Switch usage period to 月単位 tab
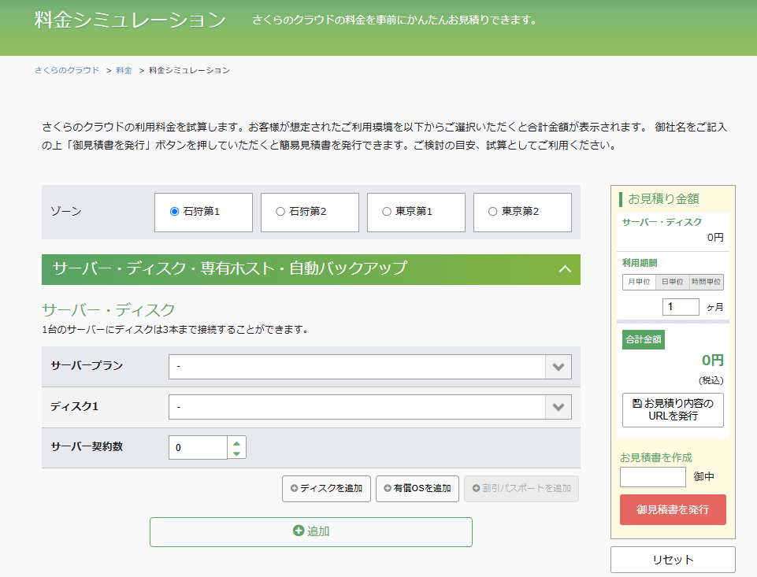This screenshot has width=757, height=577. click(639, 282)
